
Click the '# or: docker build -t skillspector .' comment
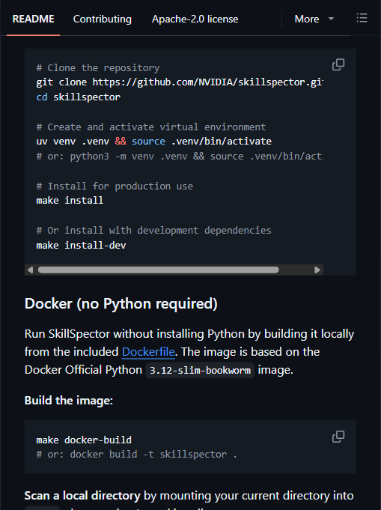pos(137,454)
